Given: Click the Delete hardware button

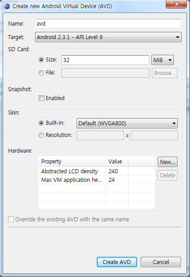Looking at the screenshot, I should point(168,175).
